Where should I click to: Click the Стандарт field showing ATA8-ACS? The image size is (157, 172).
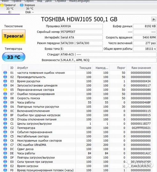(108, 54)
